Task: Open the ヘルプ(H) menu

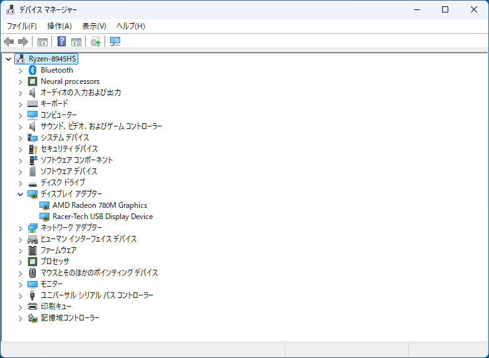Action: point(131,26)
